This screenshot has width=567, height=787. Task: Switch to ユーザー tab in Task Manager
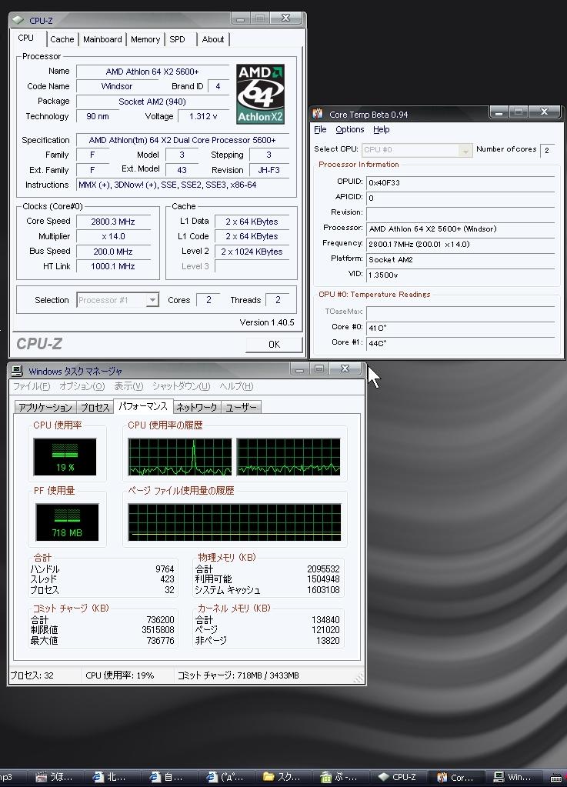[241, 407]
